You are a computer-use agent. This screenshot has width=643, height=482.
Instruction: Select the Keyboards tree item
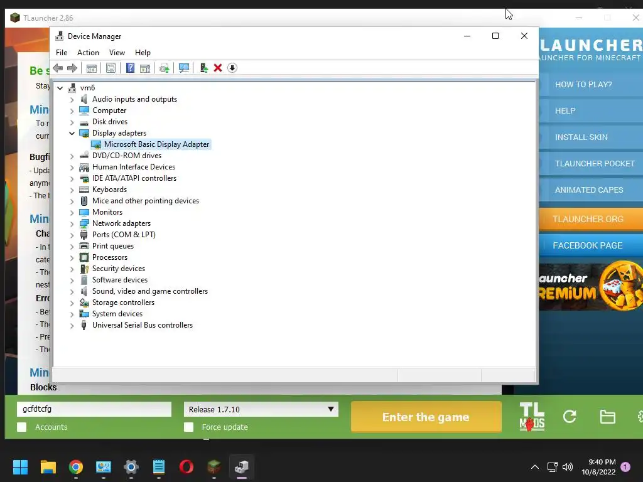coord(109,190)
